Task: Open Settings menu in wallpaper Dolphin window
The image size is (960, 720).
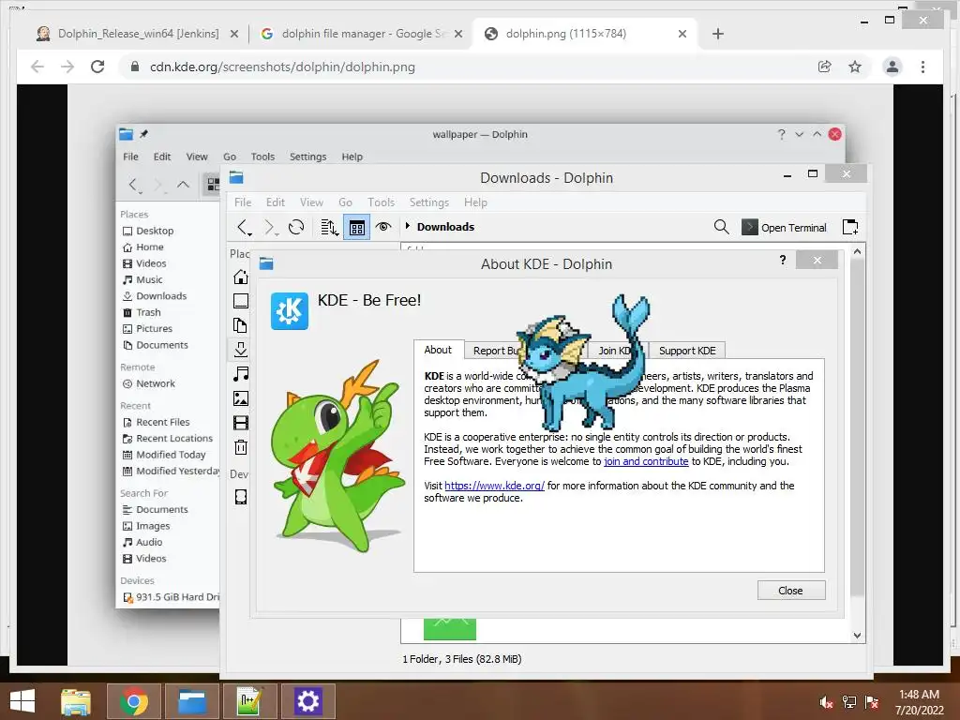Action: tap(307, 157)
